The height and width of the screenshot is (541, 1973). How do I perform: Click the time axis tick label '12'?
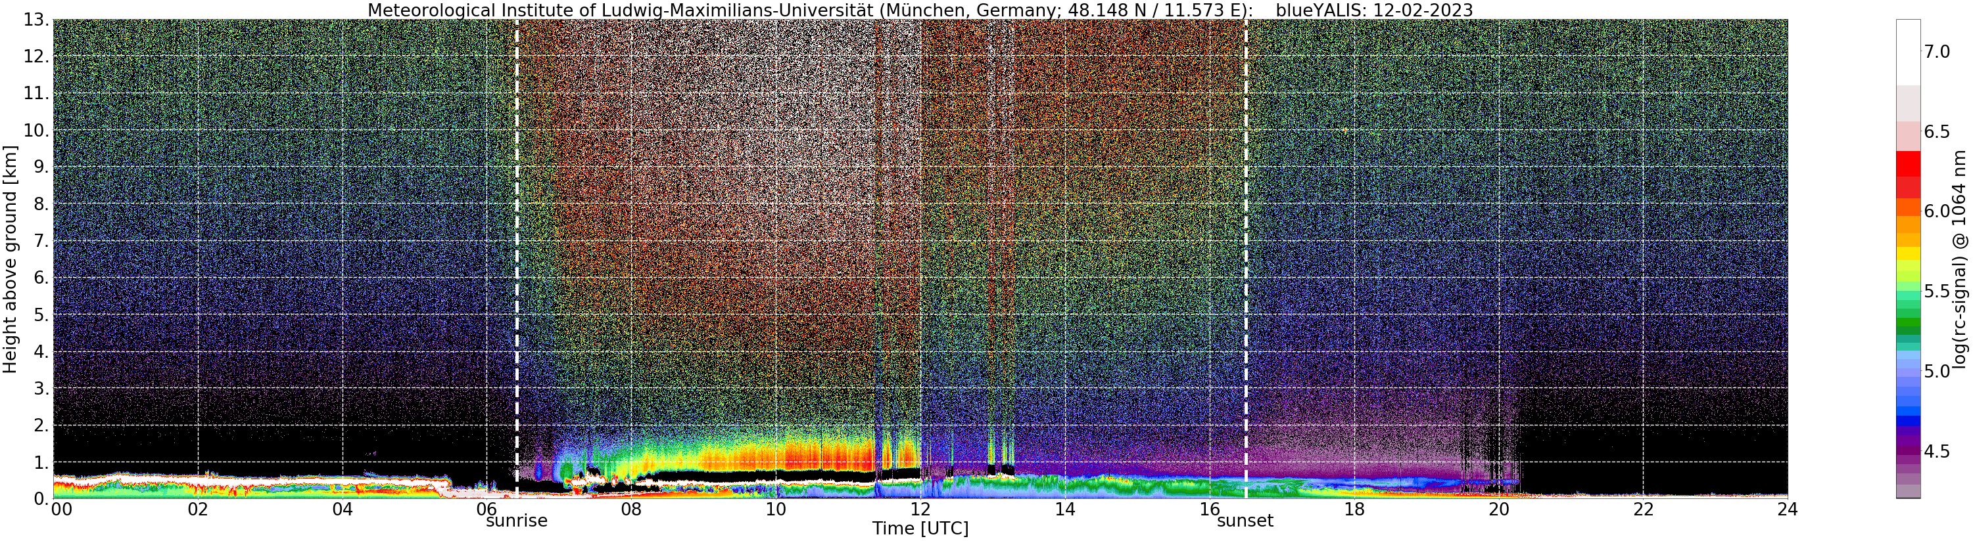point(920,509)
